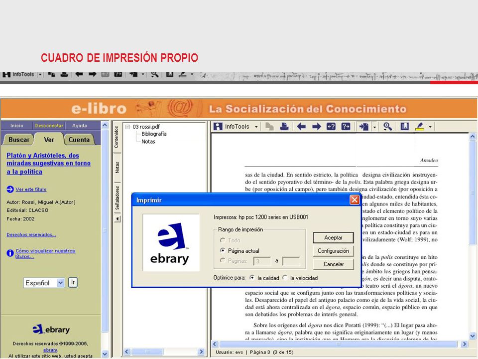Click the document vertical scroll-up arrow
Screen dimensions: 478x359
(x=473, y=136)
